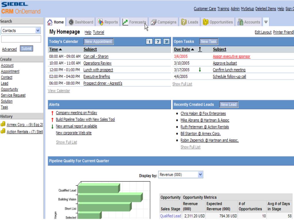This screenshot has width=294, height=220.
Task: Open Chris Halpin @ Fox Enterprises lead
Action: [203, 113]
